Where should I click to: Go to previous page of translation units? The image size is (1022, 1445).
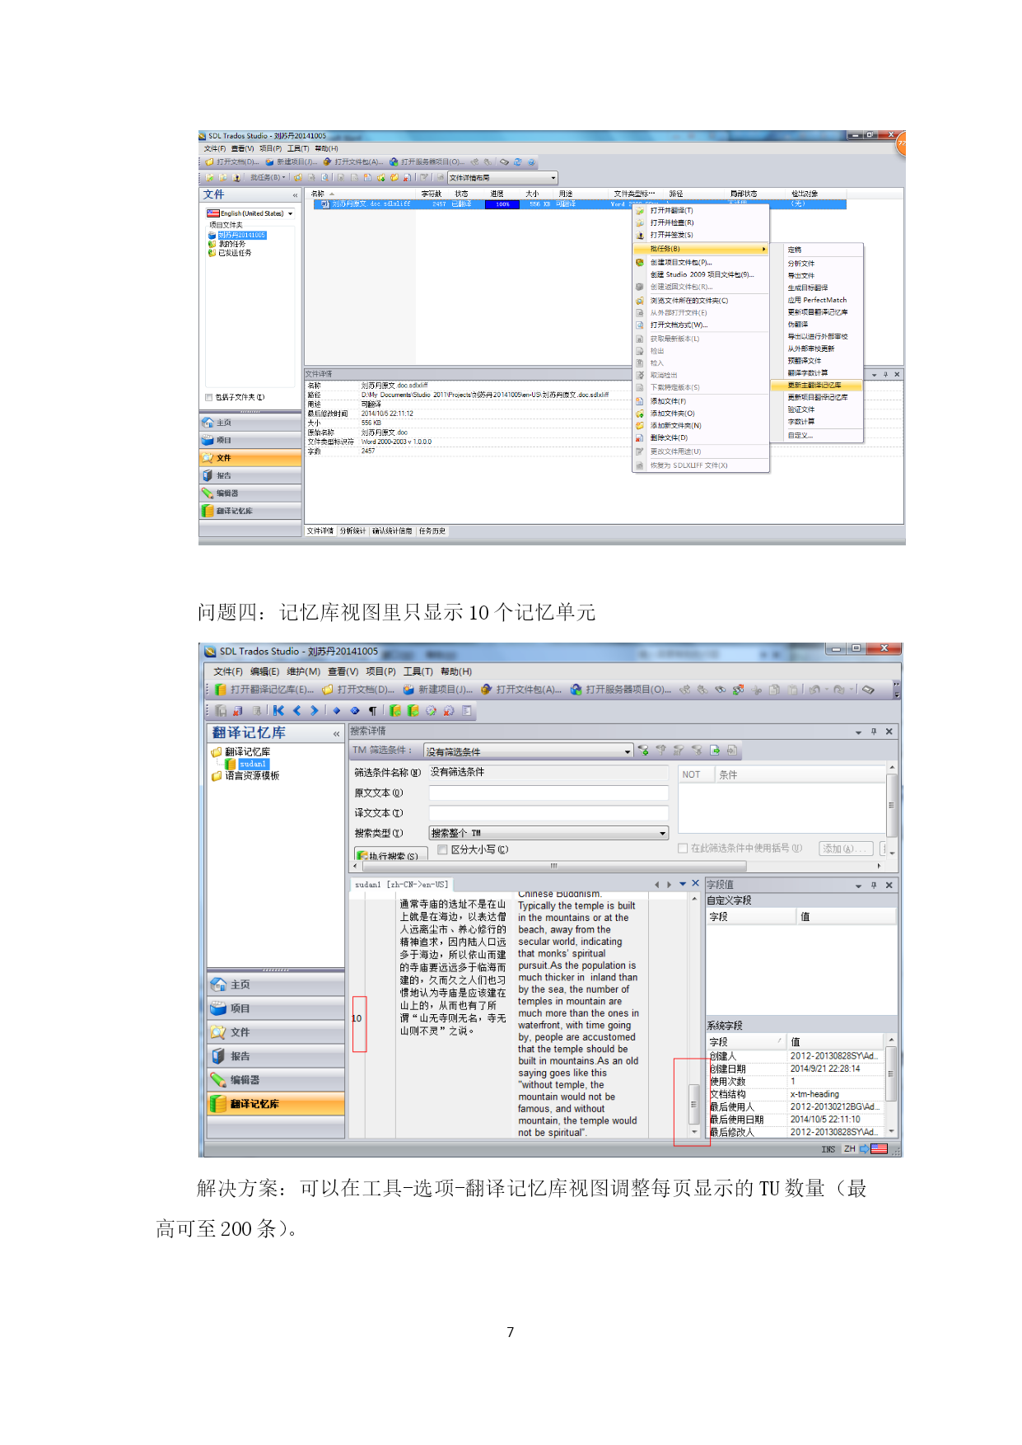[x=296, y=710]
